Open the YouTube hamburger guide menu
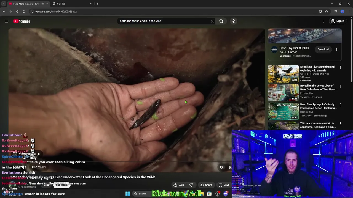 [x=7, y=21]
